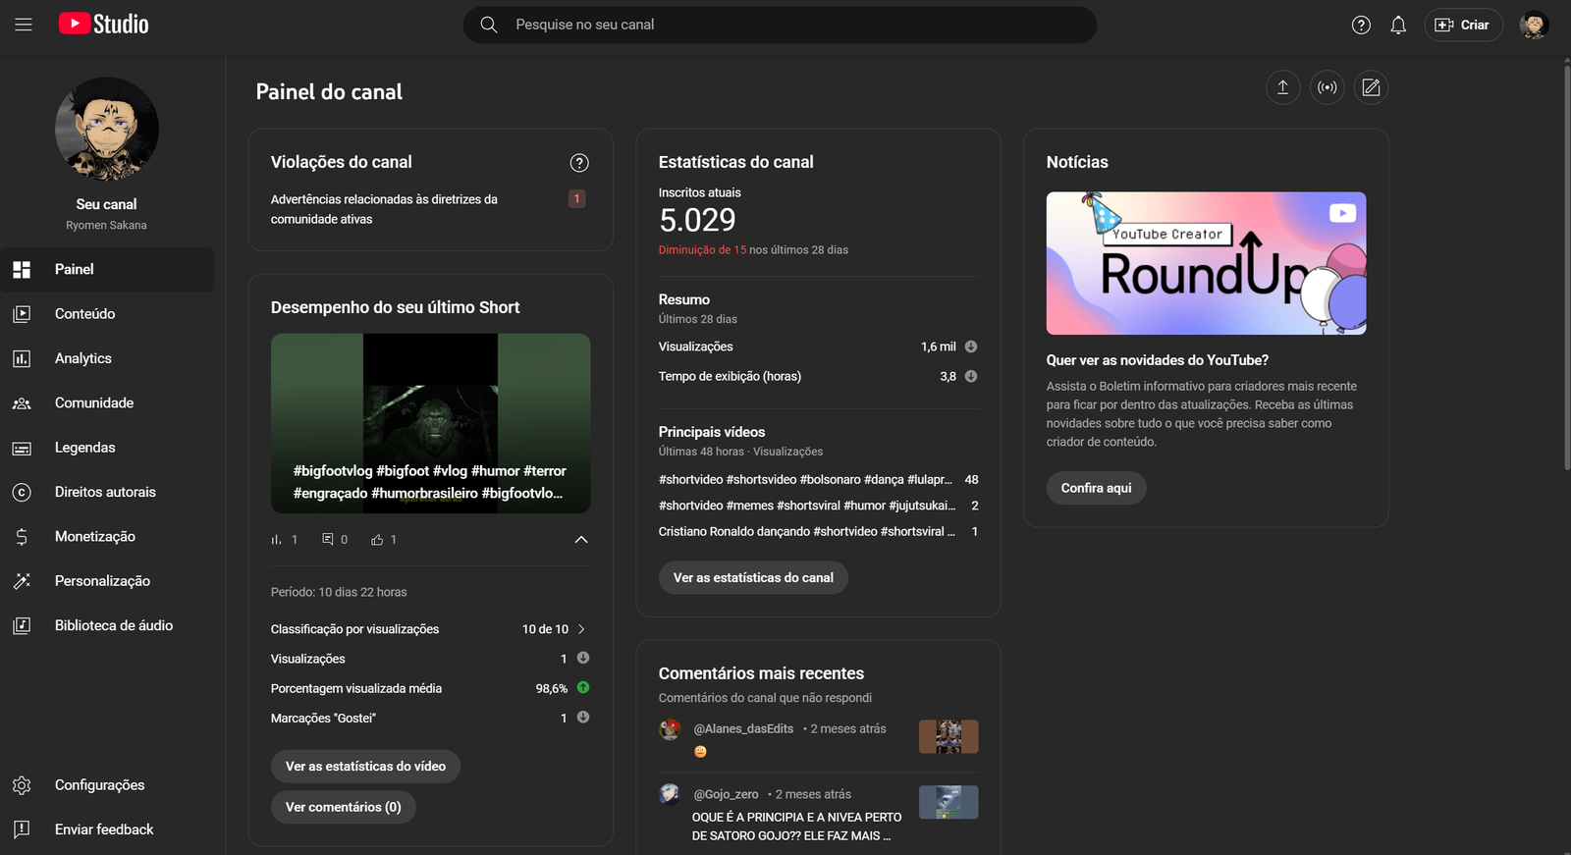This screenshot has height=855, width=1571.
Task: Go to Analytics in the sidebar
Action: pyautogui.click(x=83, y=358)
